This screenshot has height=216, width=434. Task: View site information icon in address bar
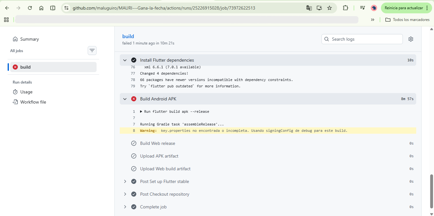pyautogui.click(x=66, y=8)
